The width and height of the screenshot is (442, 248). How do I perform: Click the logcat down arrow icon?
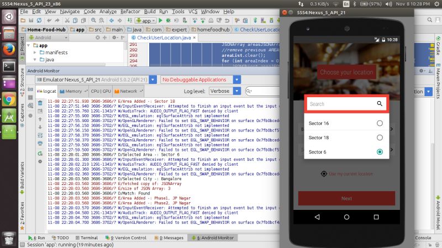(x=40, y=127)
